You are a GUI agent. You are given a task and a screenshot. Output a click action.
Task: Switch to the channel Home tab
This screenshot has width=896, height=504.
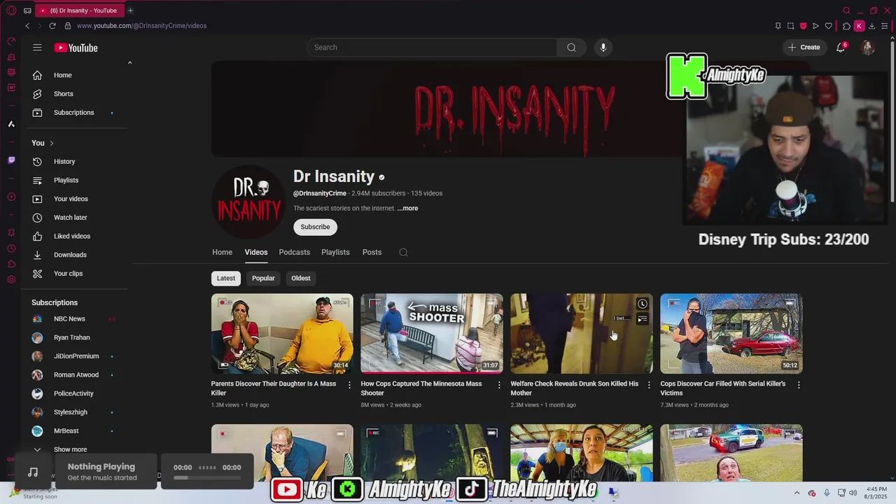coord(222,252)
